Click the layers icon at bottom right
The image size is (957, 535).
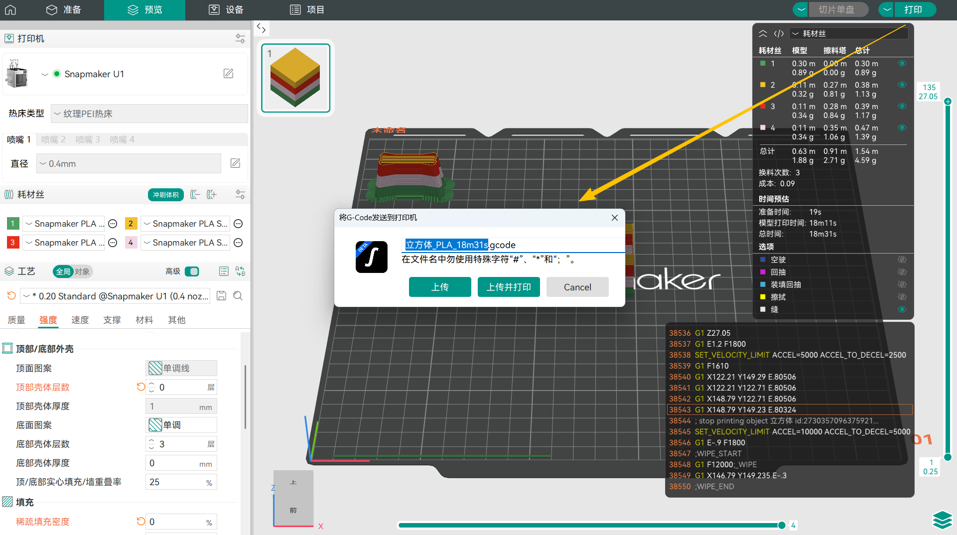(942, 520)
